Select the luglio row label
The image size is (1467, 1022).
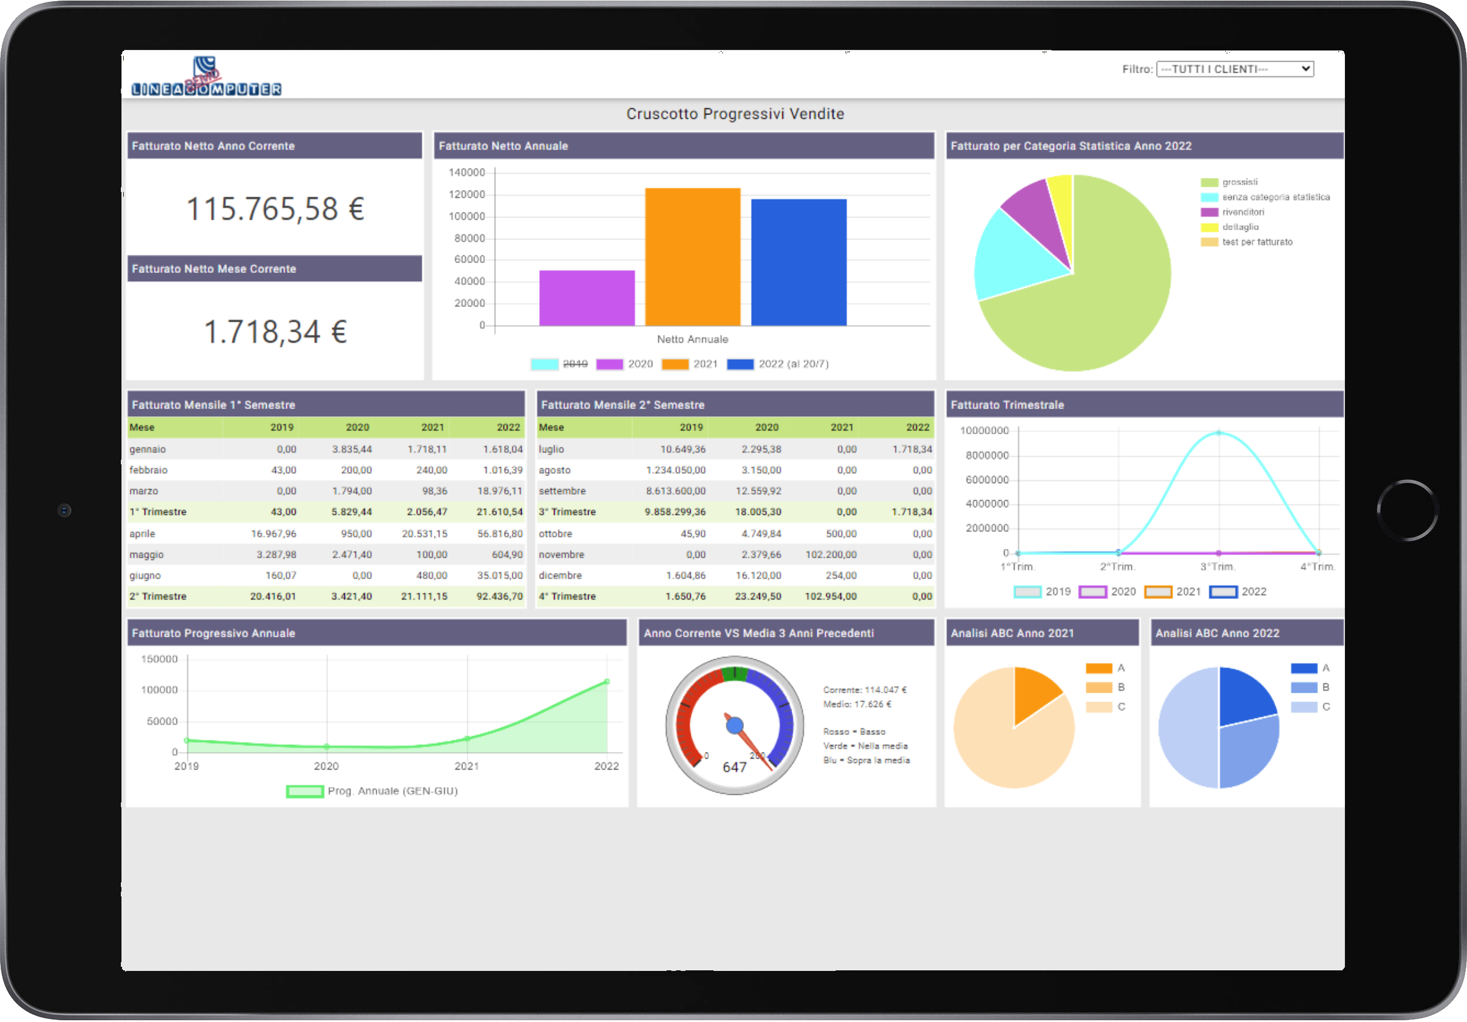[552, 449]
